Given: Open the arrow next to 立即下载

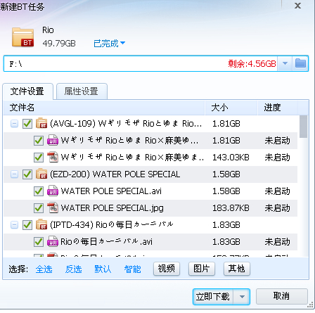Looking at the screenshot, I should [242, 297].
